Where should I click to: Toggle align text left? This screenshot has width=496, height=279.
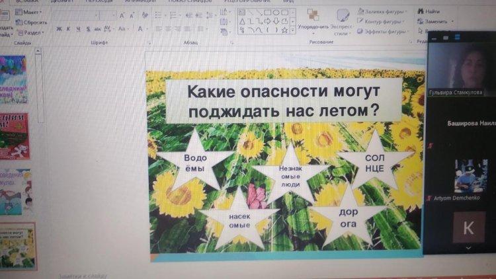159,29
